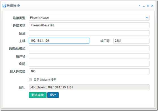The height and width of the screenshot is (111, 158).
Task: Click the 数据连接 window title text
Action: coord(13,6)
